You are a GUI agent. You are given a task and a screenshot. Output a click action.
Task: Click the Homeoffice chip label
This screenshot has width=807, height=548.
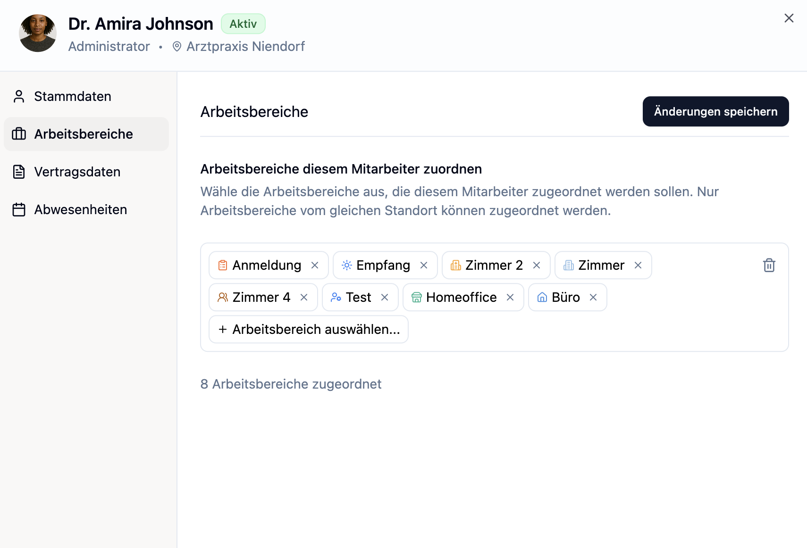(461, 298)
